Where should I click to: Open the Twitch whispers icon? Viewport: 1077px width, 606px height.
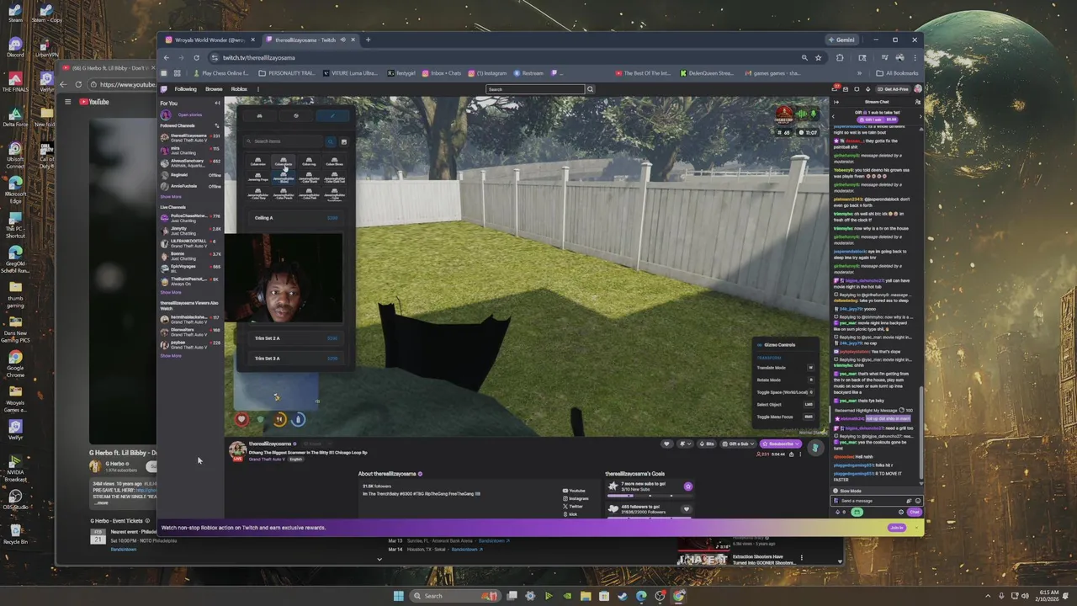coord(857,88)
